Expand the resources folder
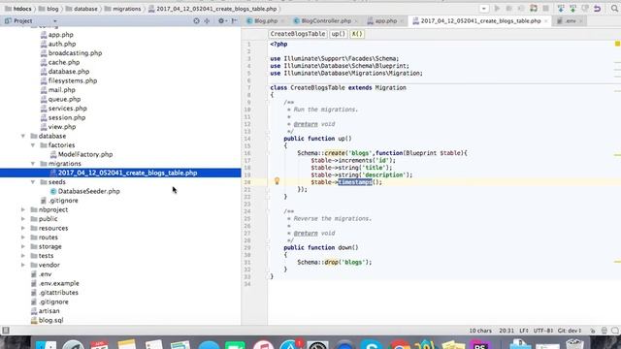 (23, 229)
